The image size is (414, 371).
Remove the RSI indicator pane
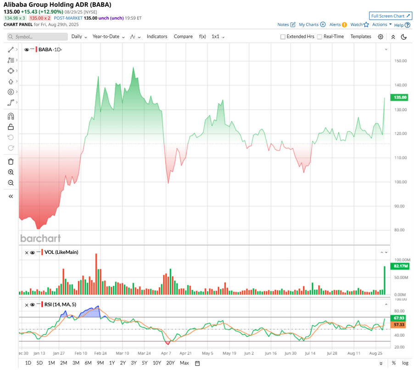click(x=27, y=305)
